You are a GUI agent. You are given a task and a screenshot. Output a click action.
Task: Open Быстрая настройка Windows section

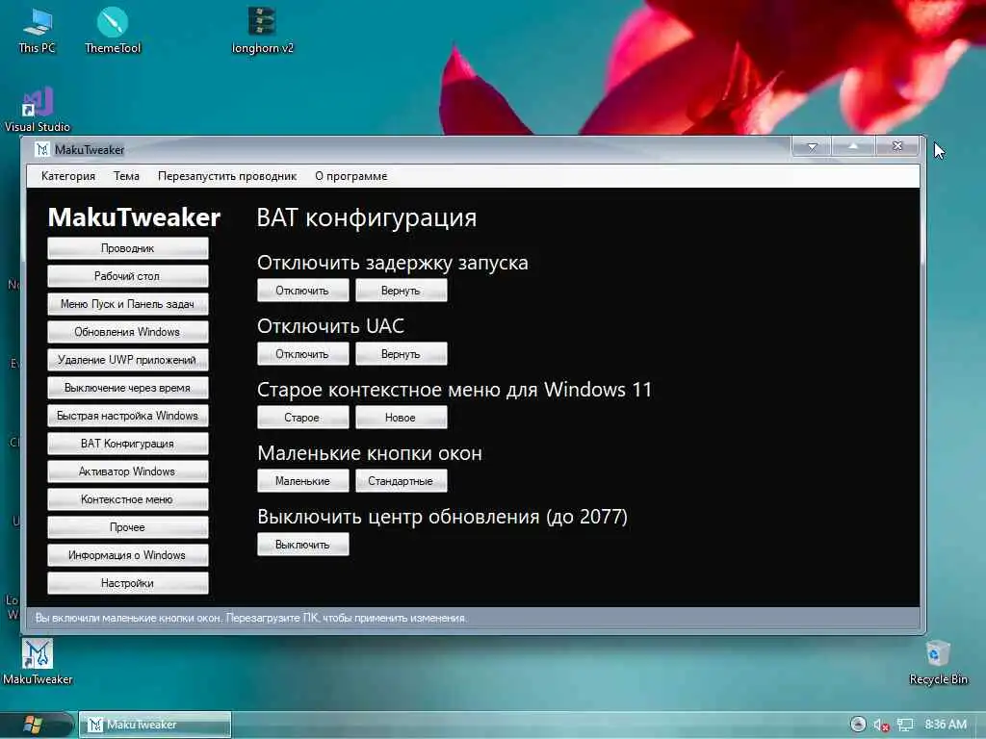click(x=128, y=416)
